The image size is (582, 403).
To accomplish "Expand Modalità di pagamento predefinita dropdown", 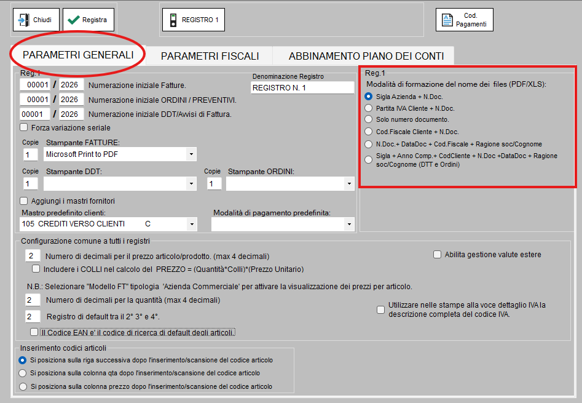I will 349,225.
